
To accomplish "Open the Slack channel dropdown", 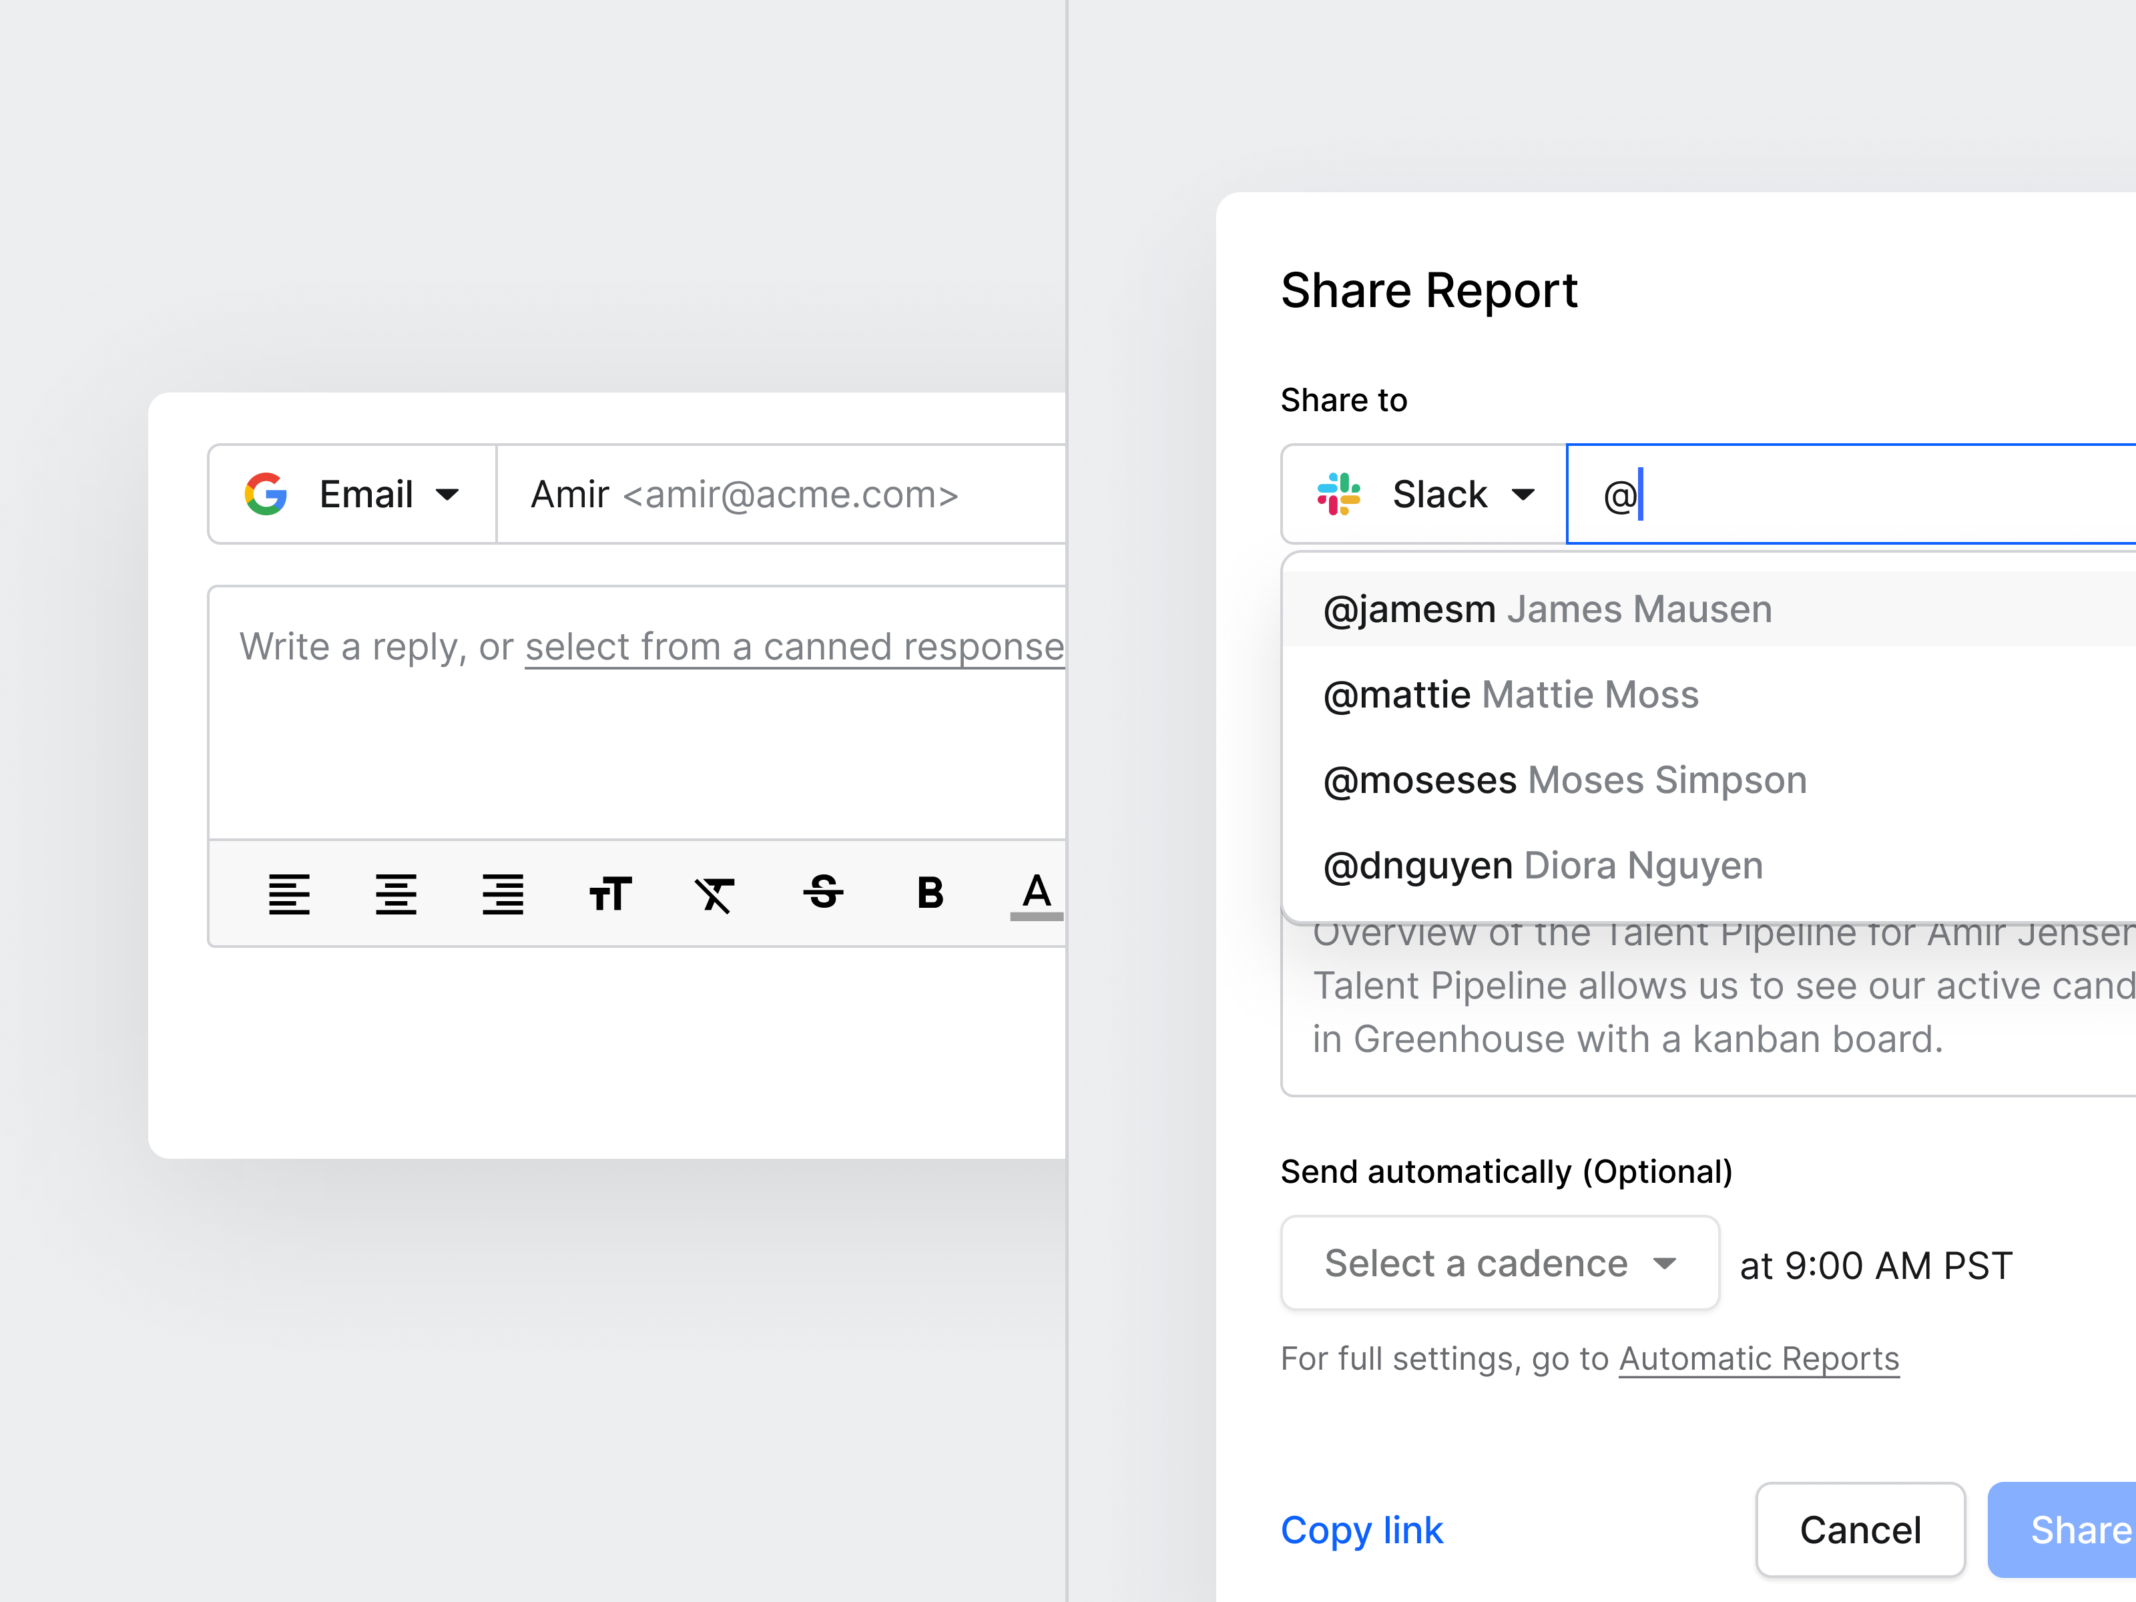I will [x=1424, y=495].
